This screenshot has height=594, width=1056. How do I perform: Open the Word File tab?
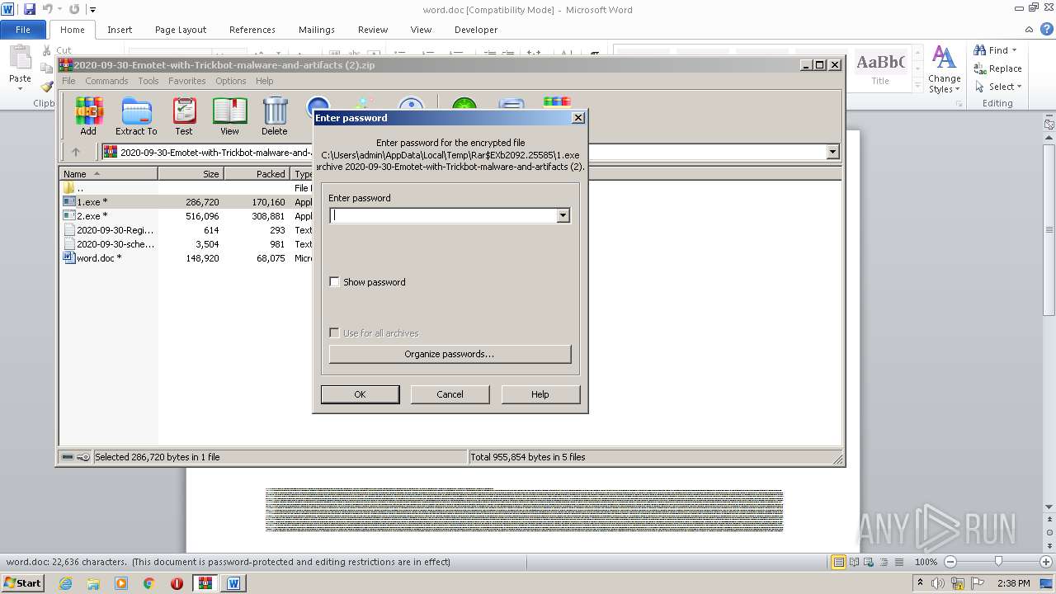23,30
